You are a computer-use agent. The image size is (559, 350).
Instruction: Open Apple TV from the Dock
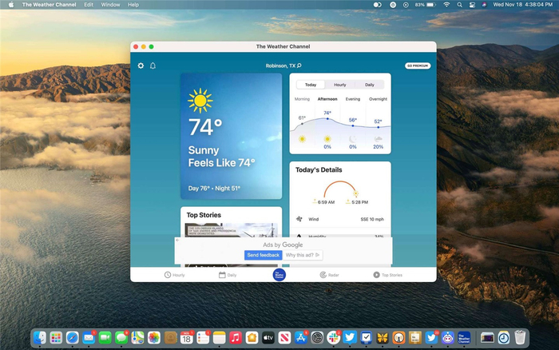(x=268, y=337)
